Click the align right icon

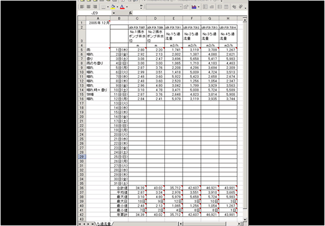coord(95,7)
